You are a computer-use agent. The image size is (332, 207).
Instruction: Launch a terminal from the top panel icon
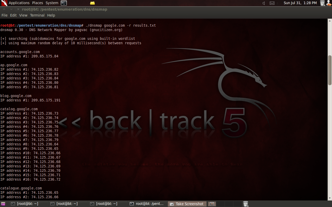tap(64, 3)
